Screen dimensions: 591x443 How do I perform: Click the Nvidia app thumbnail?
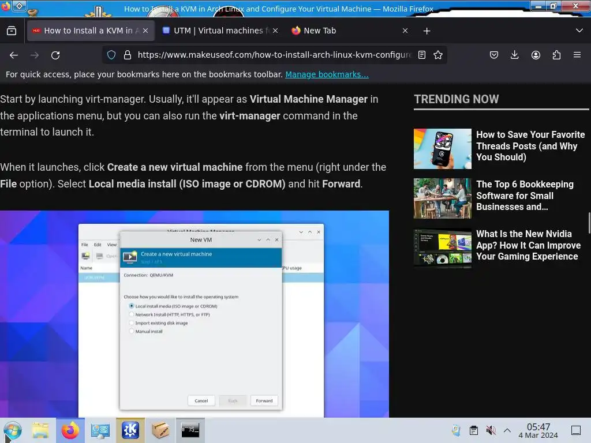pos(443,248)
